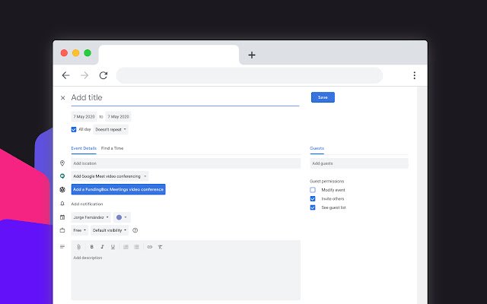This screenshot has width=487, height=304.
Task: Remove formatting from description text
Action: coord(161,247)
